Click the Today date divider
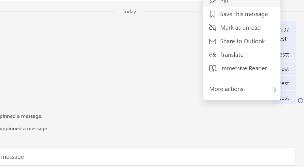Viewport: 304px width, 167px height. click(x=129, y=12)
